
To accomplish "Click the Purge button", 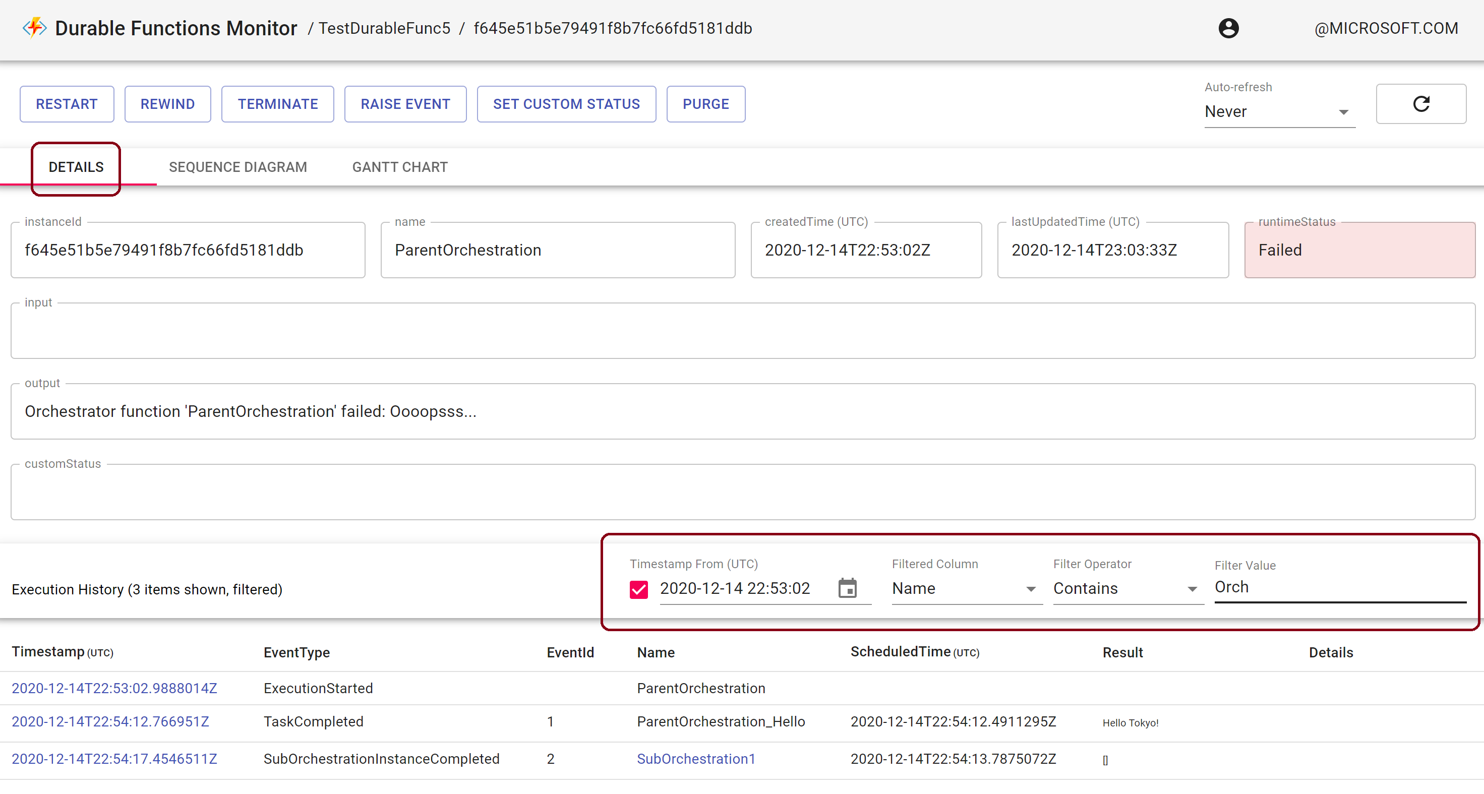I will click(x=706, y=104).
